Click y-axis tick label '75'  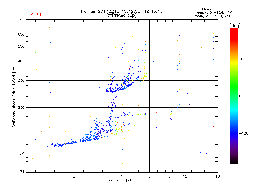[x=22, y=172]
